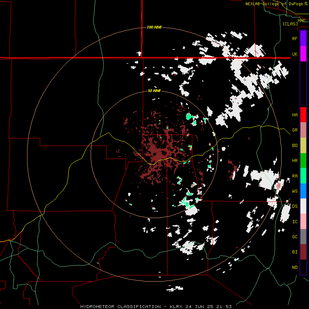Click the HR legend label
309x309 pixels.
pos(295,161)
